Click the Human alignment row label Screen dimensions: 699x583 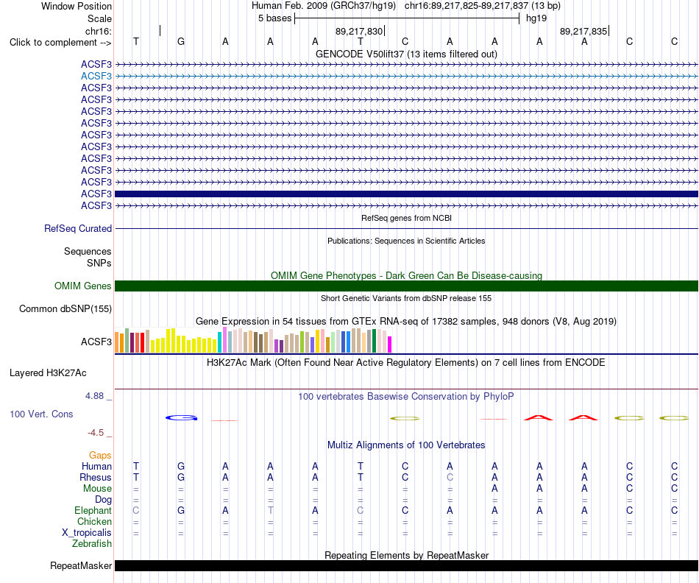point(96,466)
